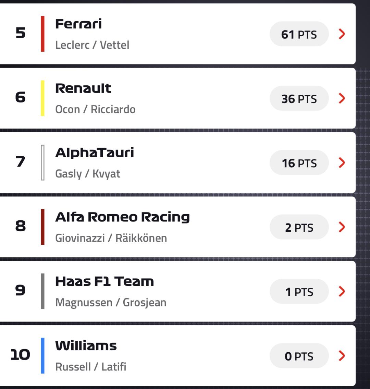Click the position number 8 in standings
This screenshot has width=370, height=389.
tap(21, 226)
